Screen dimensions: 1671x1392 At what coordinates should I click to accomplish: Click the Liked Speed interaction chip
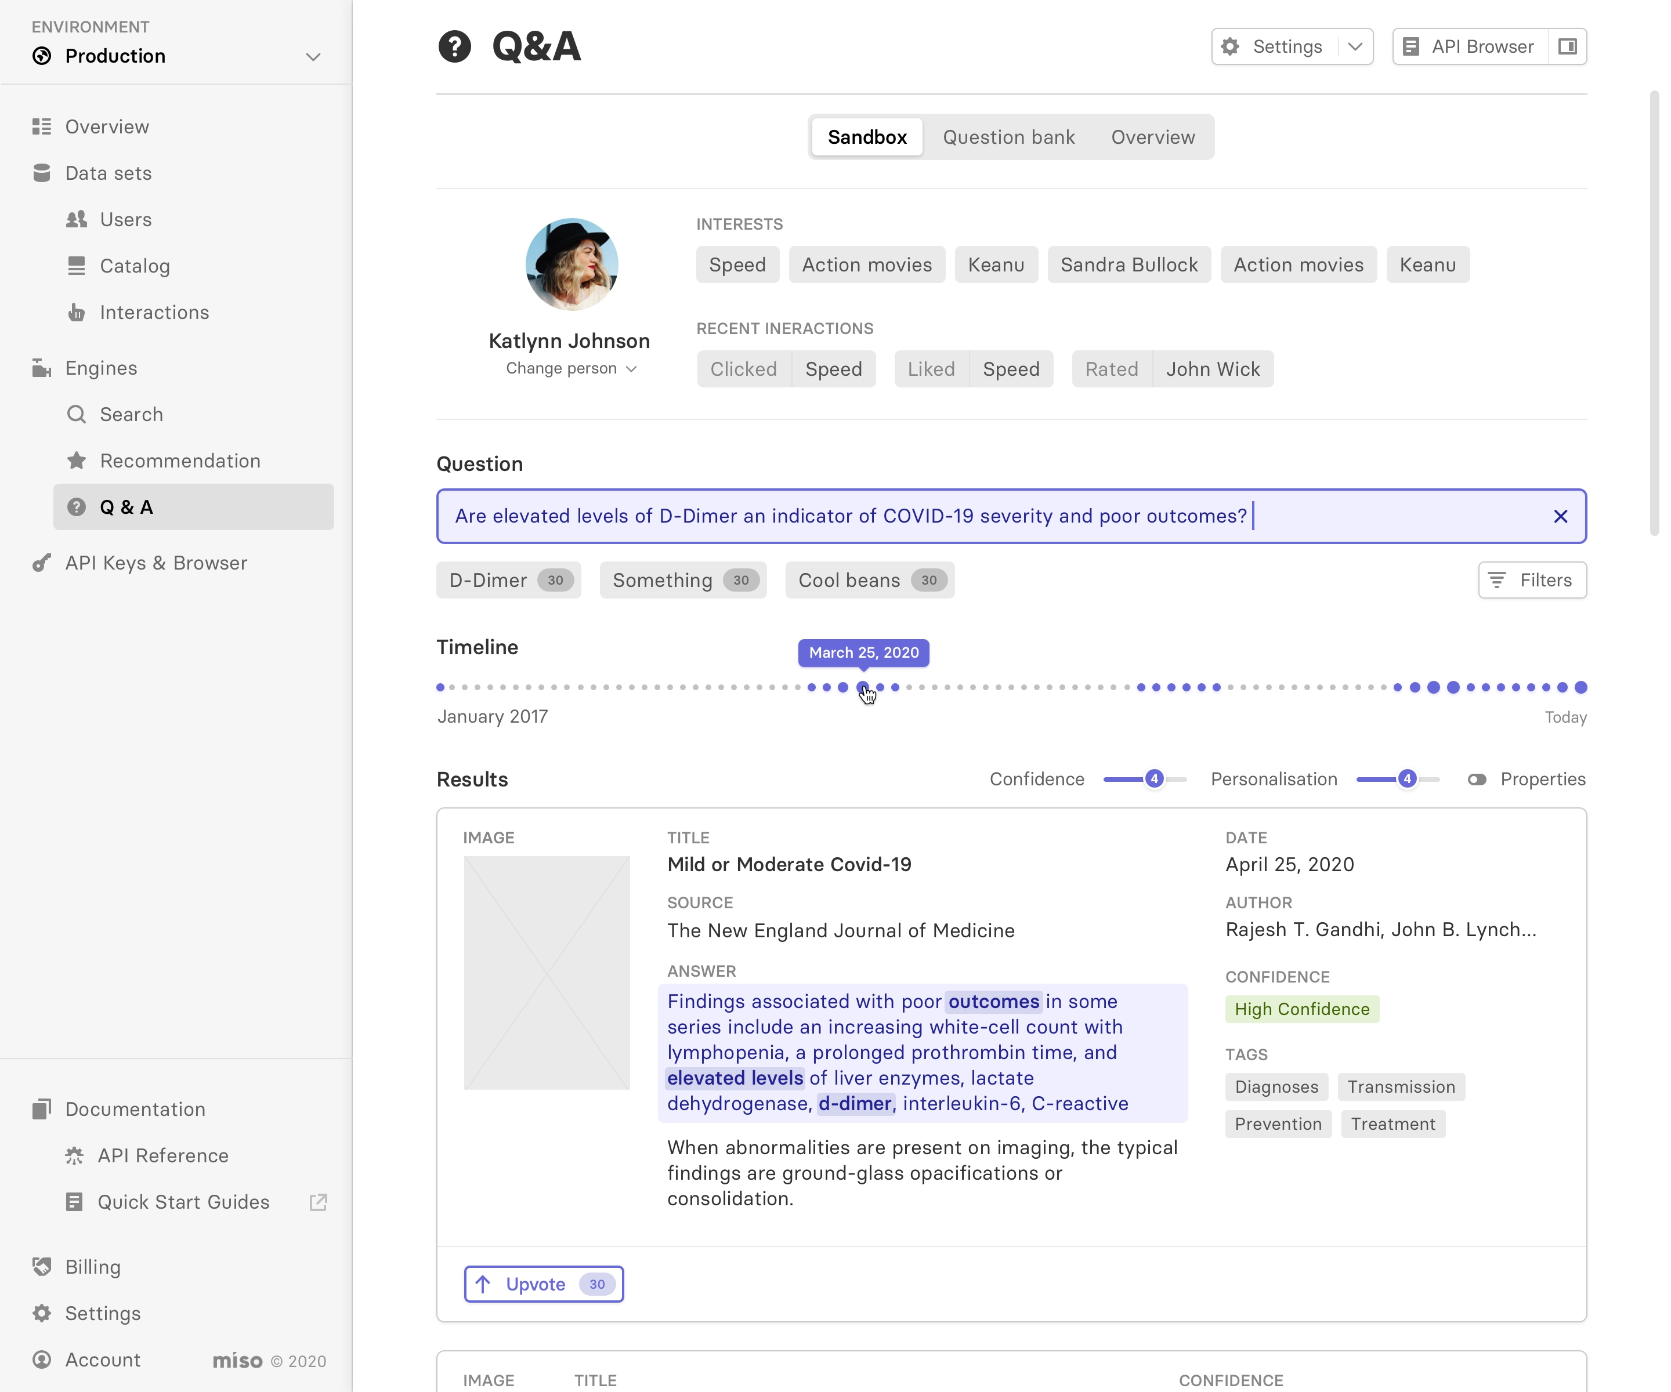pyautogui.click(x=973, y=369)
